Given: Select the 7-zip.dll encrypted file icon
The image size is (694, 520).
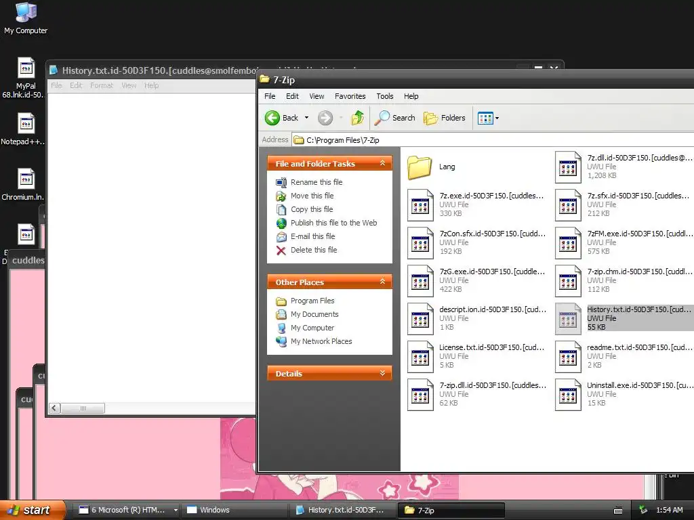Looking at the screenshot, I should [x=420, y=395].
